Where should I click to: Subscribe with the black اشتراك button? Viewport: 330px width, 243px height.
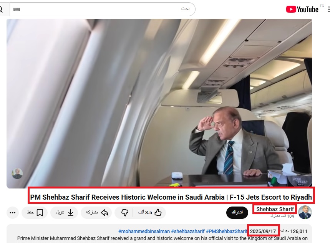pyautogui.click(x=237, y=213)
